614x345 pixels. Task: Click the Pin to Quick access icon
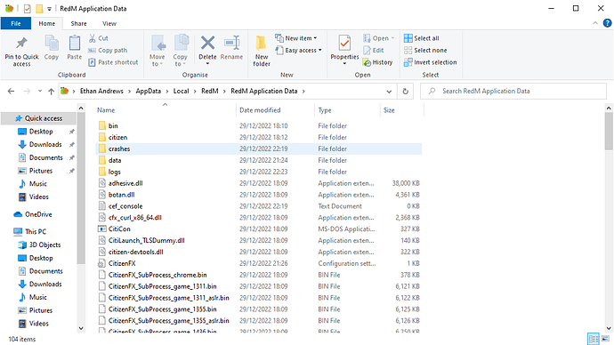click(21, 43)
